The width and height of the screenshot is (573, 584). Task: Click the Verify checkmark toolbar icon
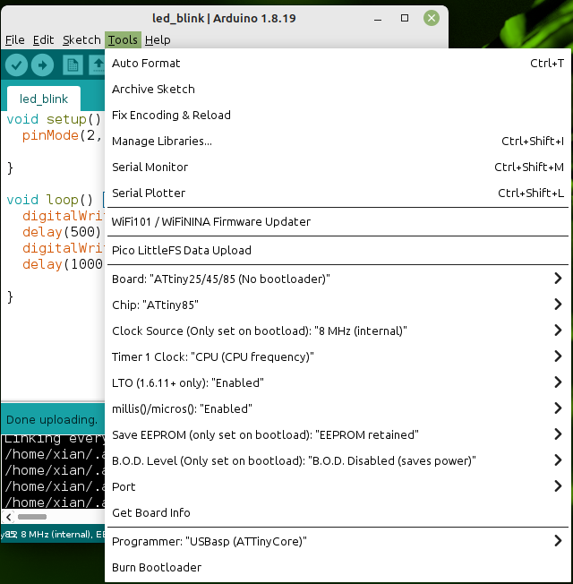point(16,65)
